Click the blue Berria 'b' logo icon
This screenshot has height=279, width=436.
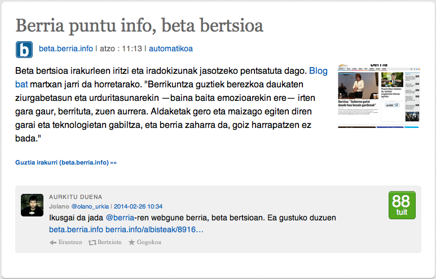tap(24, 50)
